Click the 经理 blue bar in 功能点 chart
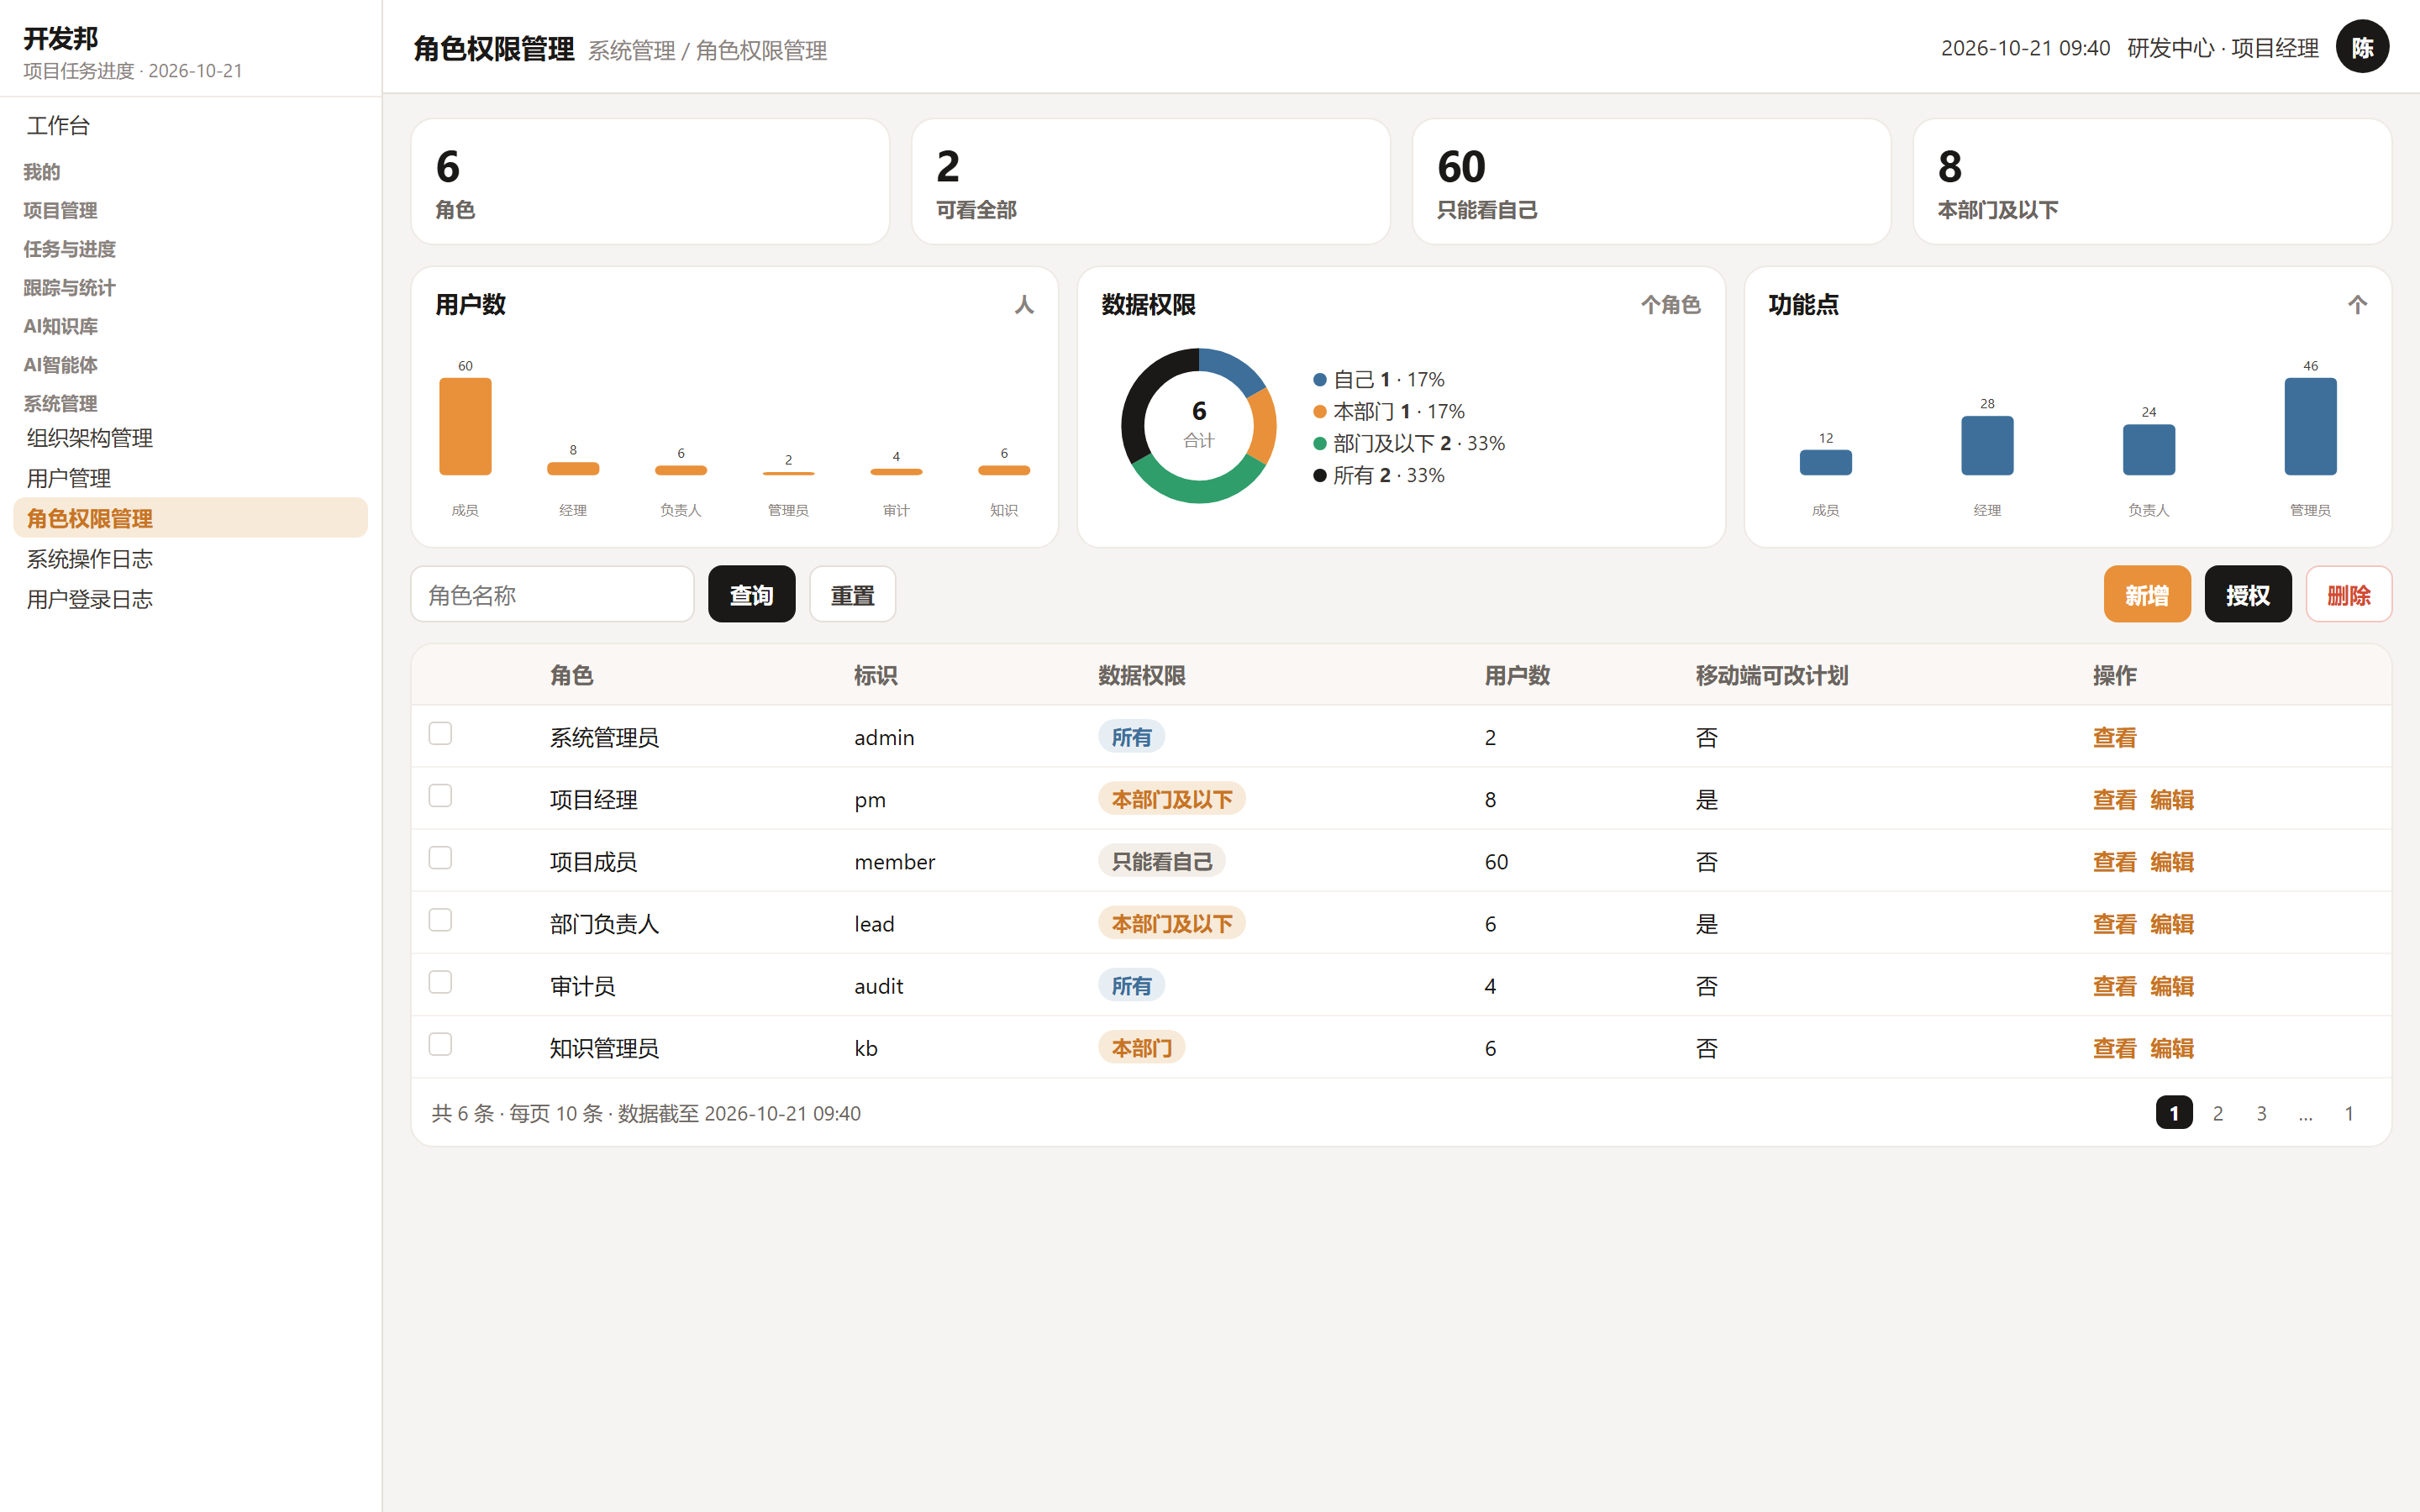 (x=1987, y=446)
